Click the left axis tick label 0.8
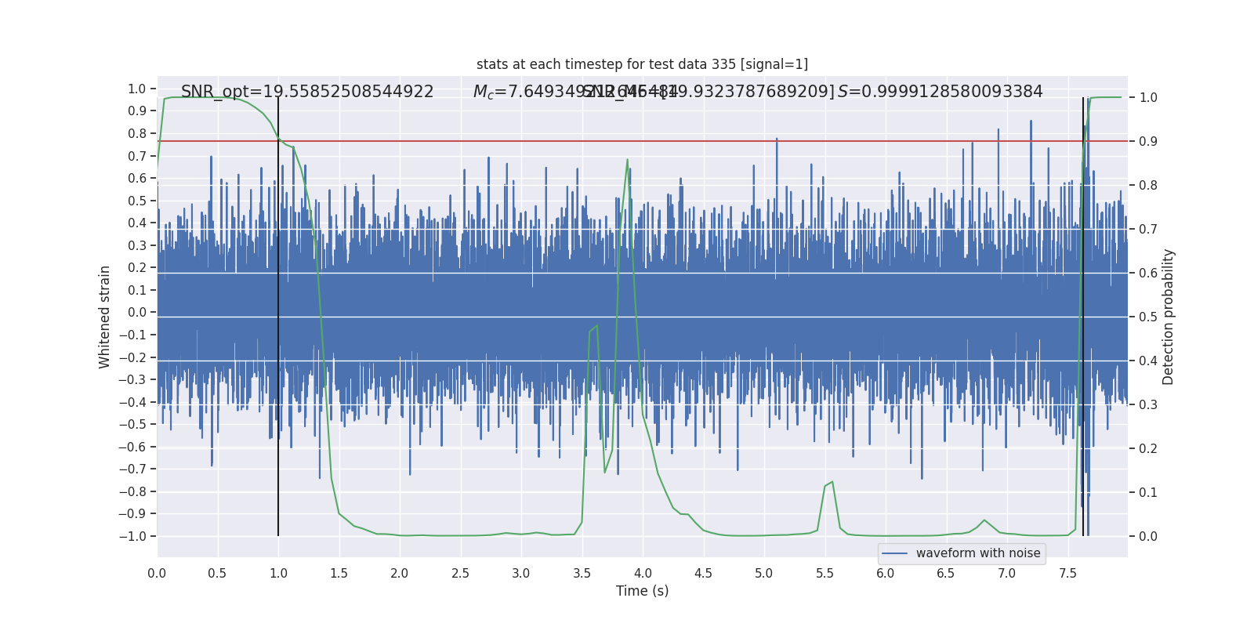The height and width of the screenshot is (627, 1254). pos(137,133)
